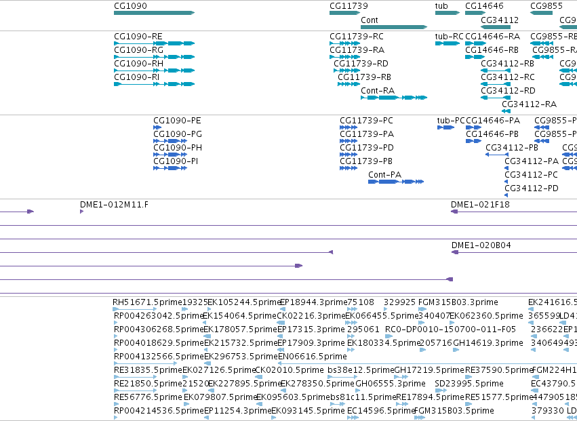577x421 pixels.
Task: Select EST label EC14596.5prime
Action: (x=381, y=411)
